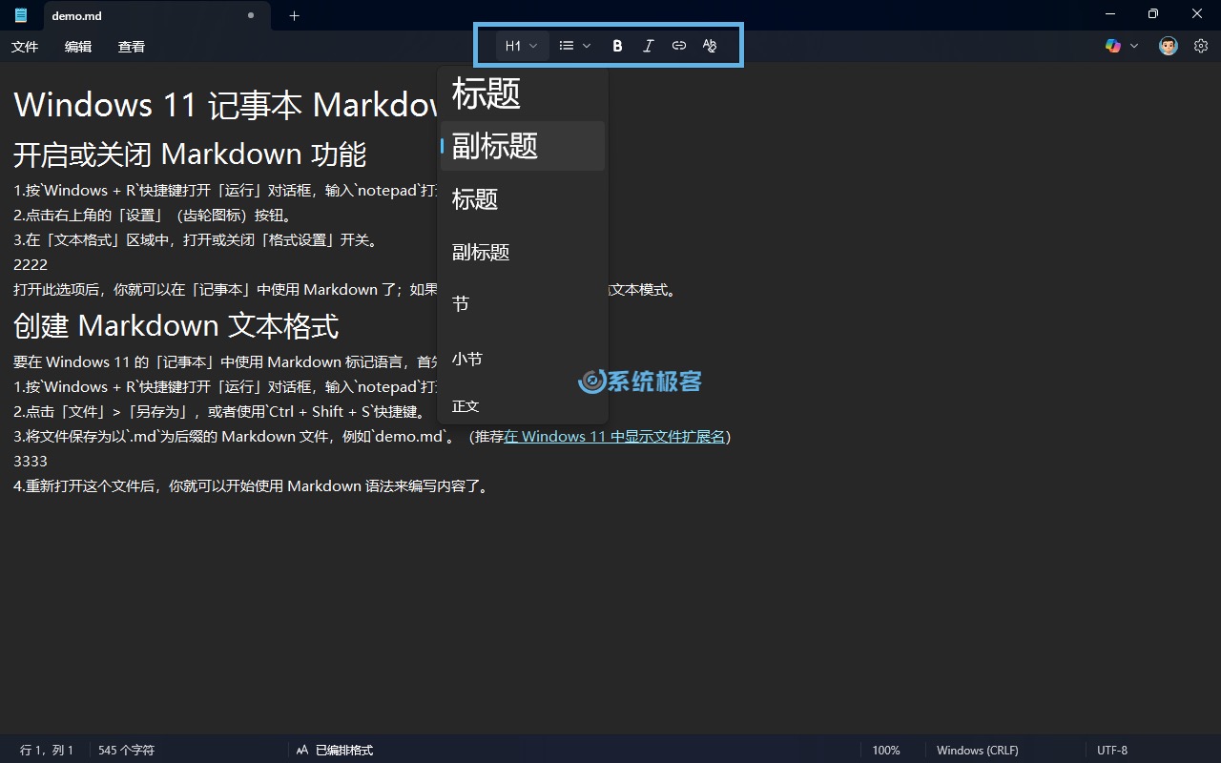
Task: Open Notepad settings with the gear icon
Action: (x=1201, y=46)
